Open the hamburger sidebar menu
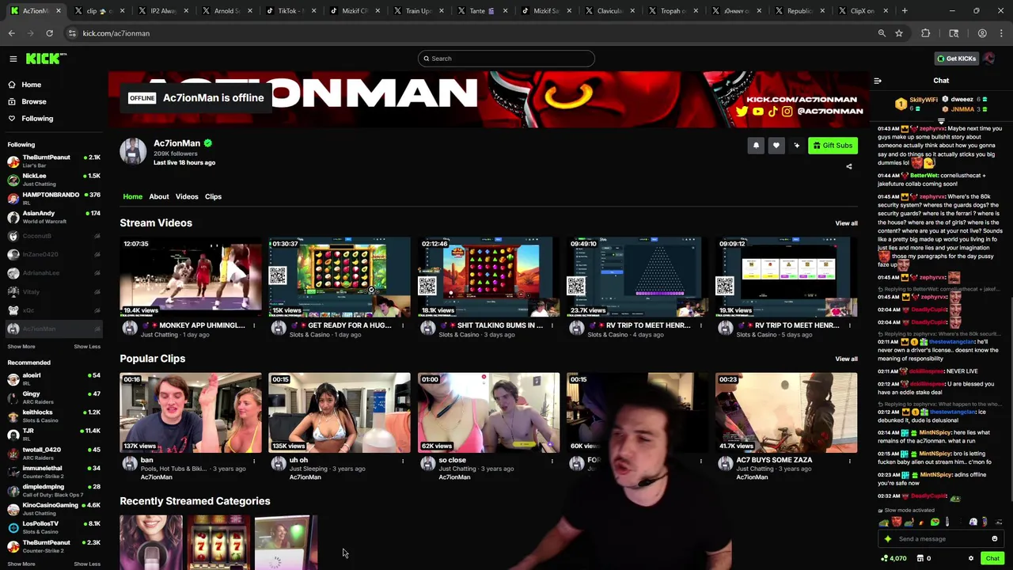Image resolution: width=1013 pixels, height=570 pixels. pyautogui.click(x=13, y=59)
